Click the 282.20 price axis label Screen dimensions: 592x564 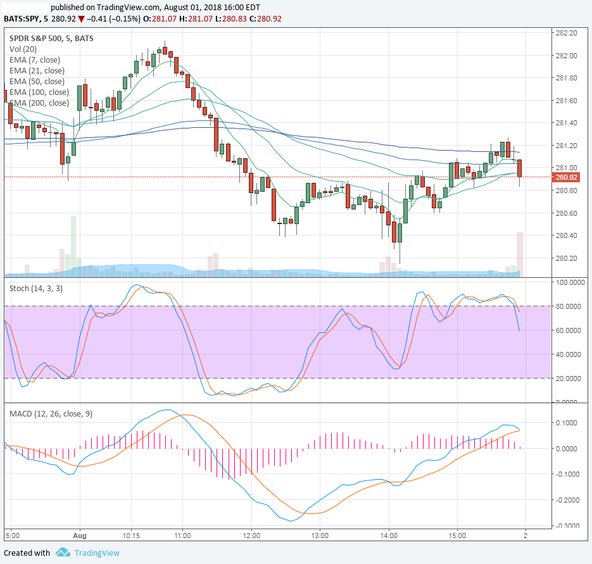click(x=566, y=33)
